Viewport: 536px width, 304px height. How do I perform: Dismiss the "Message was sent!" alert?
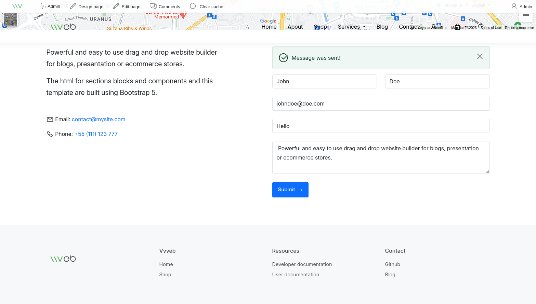pyautogui.click(x=480, y=56)
